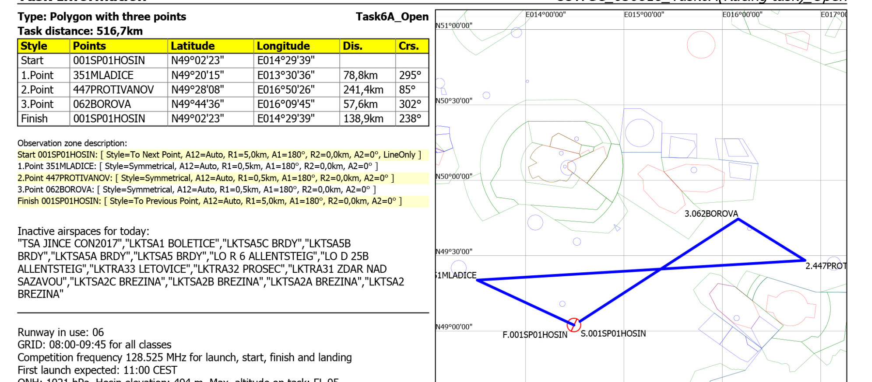This screenshot has width=872, height=382.
Task: Click the N50°00'00" latitude grid label
Action: pos(454,176)
